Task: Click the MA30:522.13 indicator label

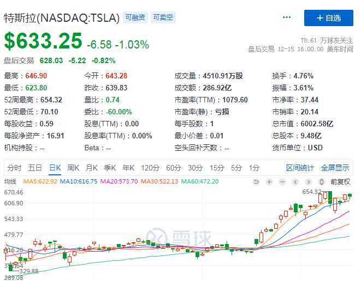Action: tap(159, 181)
